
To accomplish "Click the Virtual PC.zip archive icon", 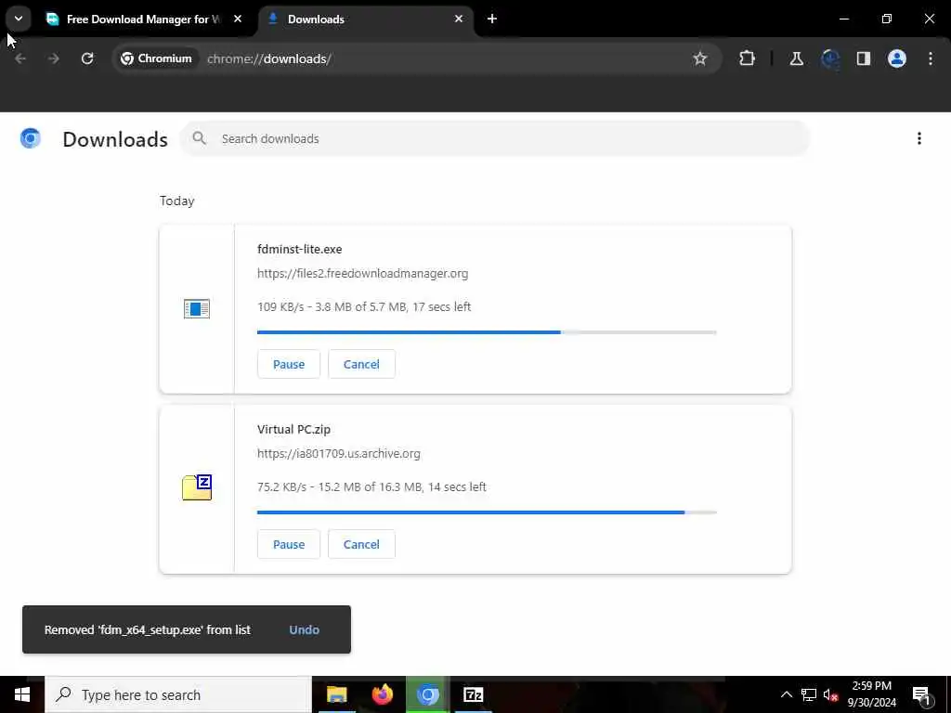I will [197, 487].
